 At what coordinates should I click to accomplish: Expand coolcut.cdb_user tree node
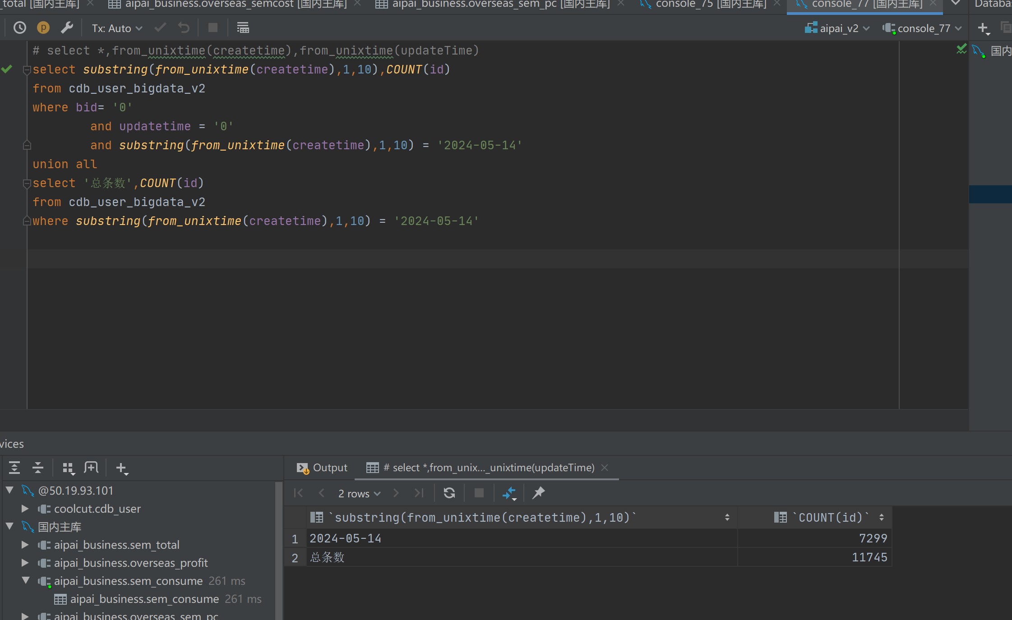pos(25,509)
